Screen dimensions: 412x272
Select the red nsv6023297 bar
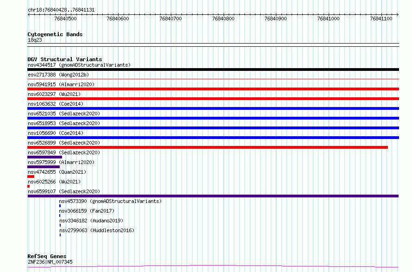pyautogui.click(x=213, y=99)
